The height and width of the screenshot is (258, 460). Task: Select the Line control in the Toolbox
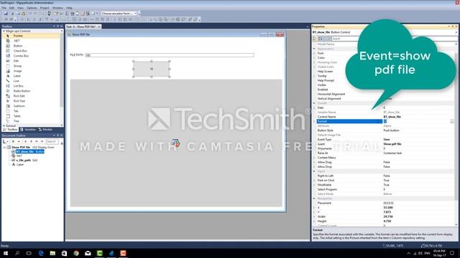point(16,81)
